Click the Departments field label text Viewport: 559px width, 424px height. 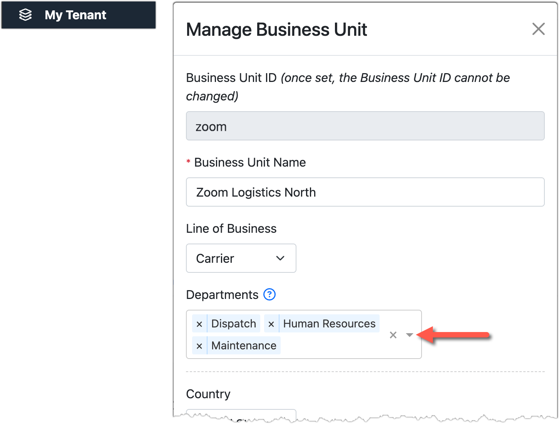[222, 295]
